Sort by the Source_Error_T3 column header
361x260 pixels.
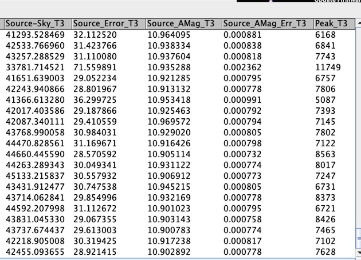click(108, 23)
